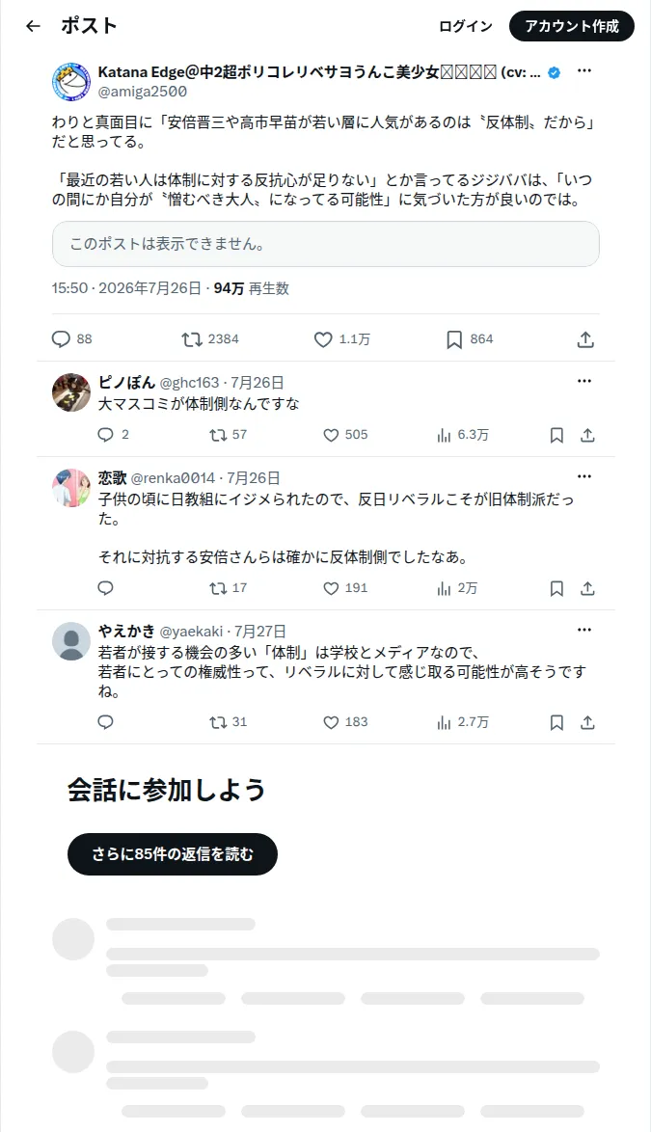651x1132 pixels.
Task: Click さらに85件の返信を読む button
Action: 173,854
